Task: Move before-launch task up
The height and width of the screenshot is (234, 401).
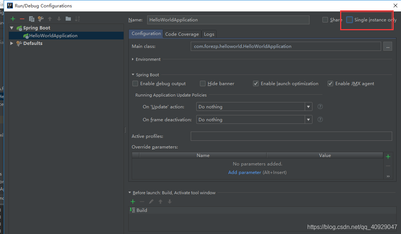Action: (160, 202)
